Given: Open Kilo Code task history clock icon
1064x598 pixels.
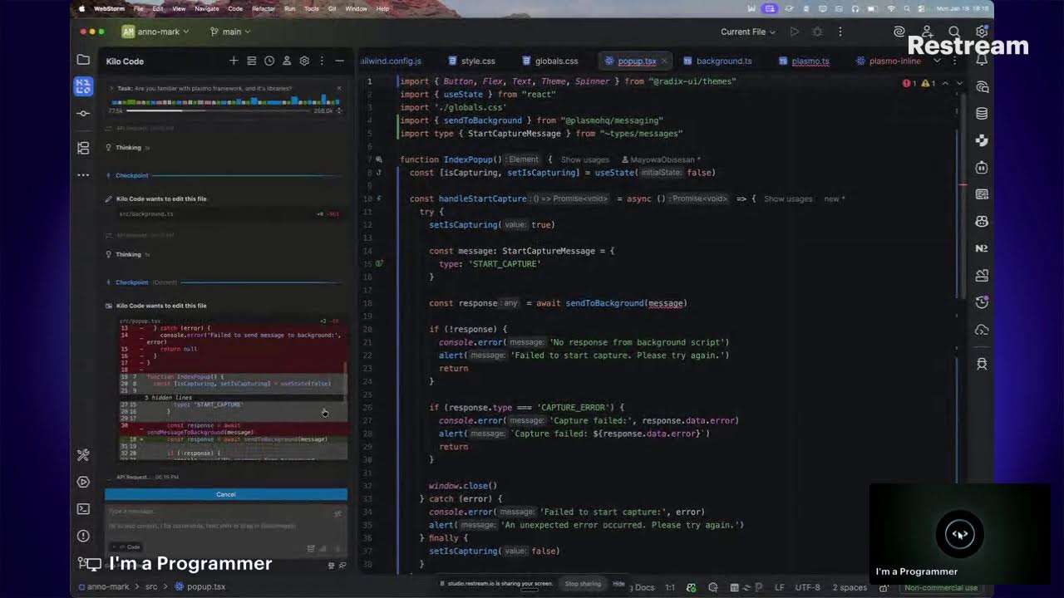Looking at the screenshot, I should tap(269, 61).
